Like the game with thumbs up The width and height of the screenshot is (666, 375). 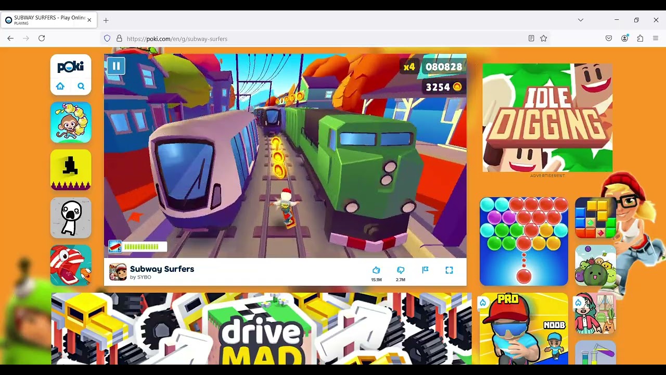click(x=376, y=270)
